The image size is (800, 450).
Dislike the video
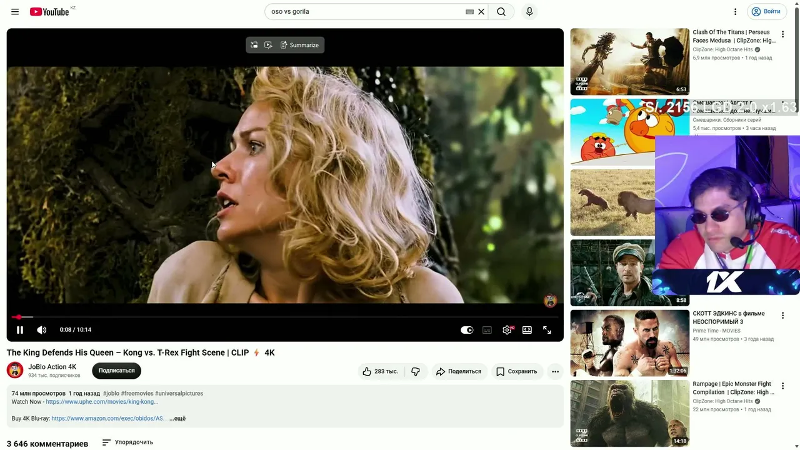click(416, 371)
